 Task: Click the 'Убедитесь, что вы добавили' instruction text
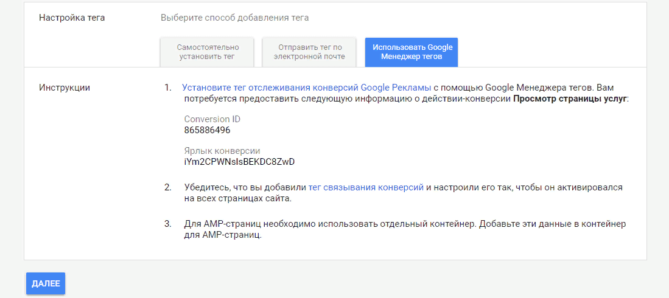click(x=245, y=187)
